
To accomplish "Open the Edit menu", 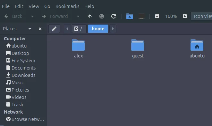I will pos(19,6).
